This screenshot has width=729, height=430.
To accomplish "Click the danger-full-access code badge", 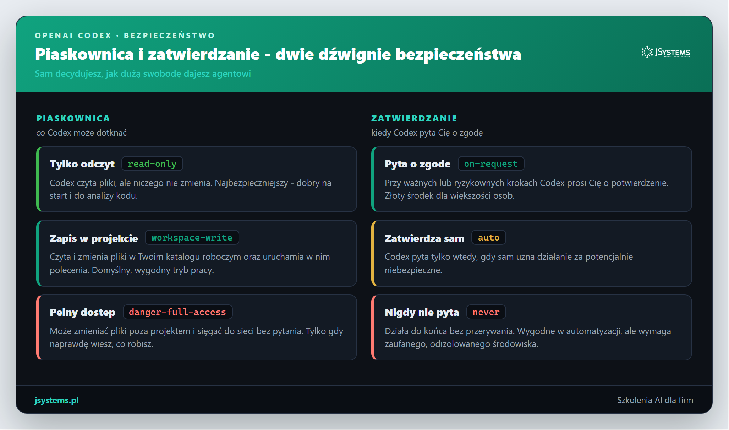I will pos(177,312).
